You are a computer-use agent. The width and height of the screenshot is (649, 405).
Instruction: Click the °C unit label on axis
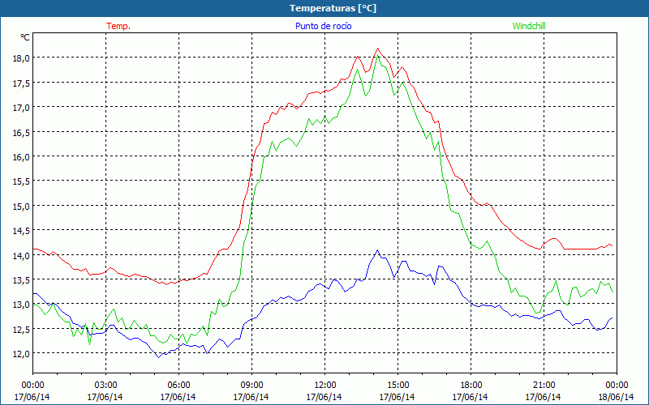pyautogui.click(x=25, y=37)
